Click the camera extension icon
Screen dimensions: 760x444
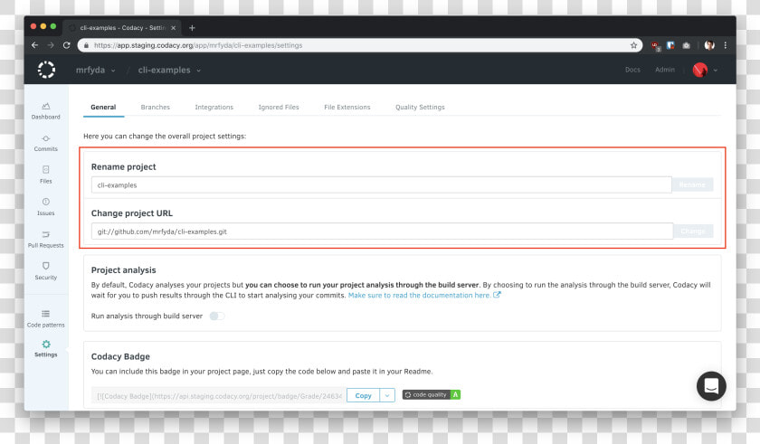click(687, 45)
